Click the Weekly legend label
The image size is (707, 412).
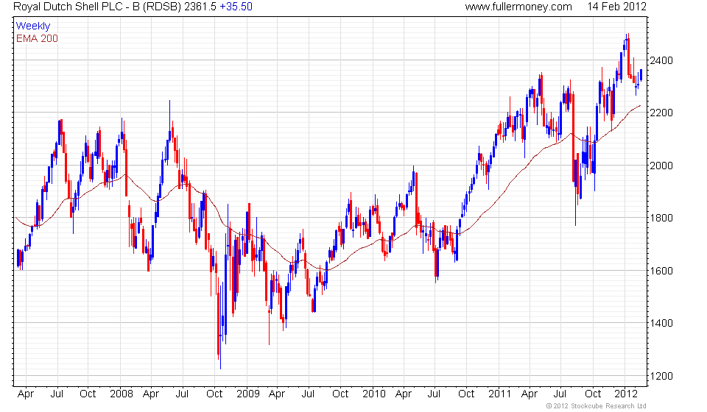coord(33,26)
